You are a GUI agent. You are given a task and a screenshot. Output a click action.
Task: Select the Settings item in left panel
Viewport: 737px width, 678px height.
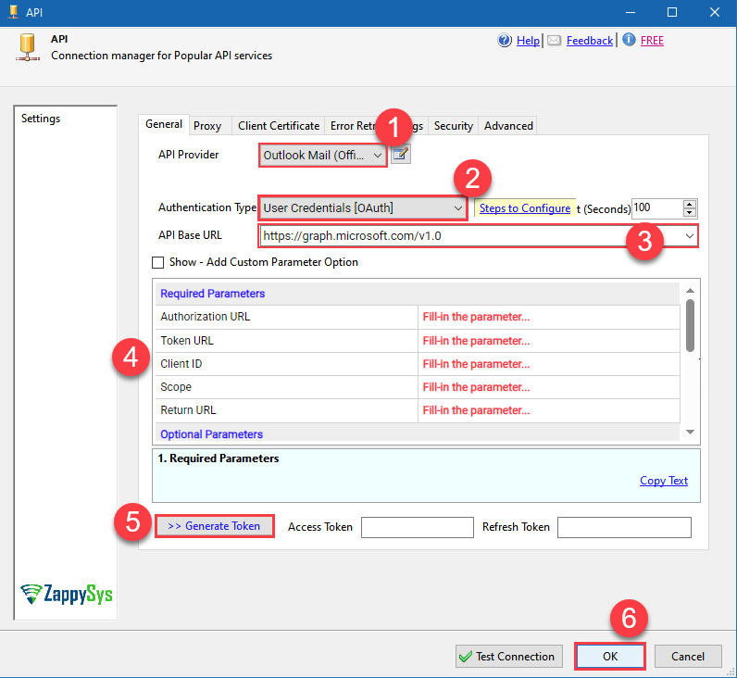coord(41,119)
